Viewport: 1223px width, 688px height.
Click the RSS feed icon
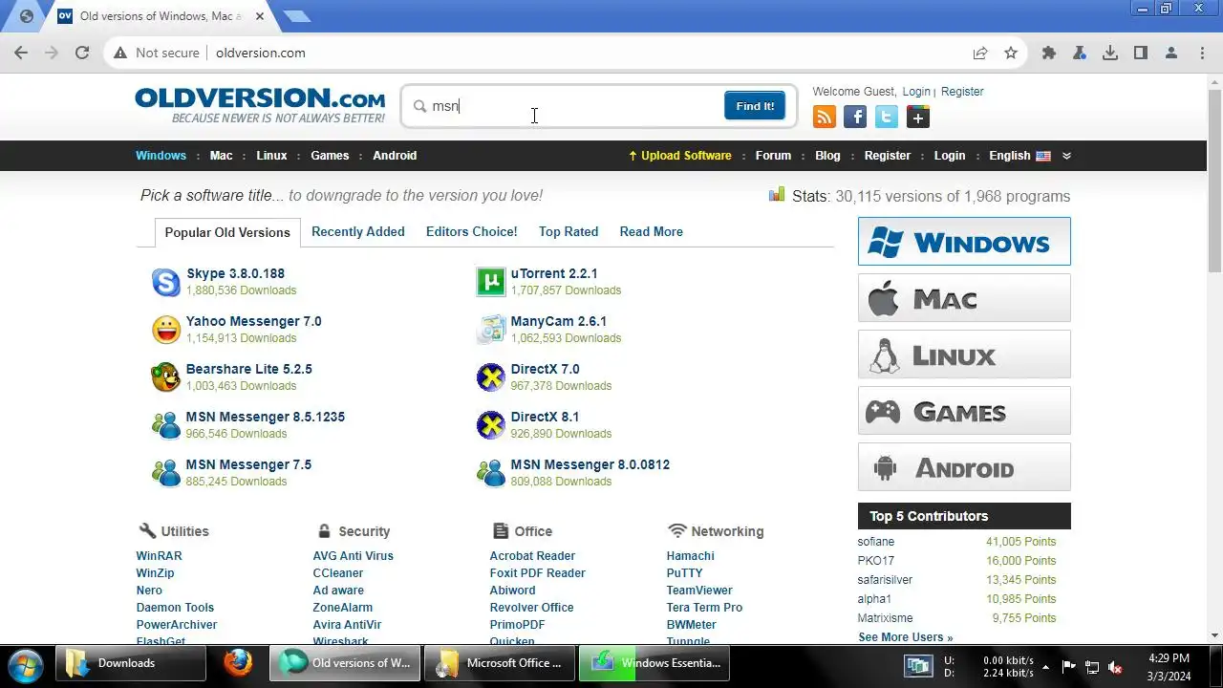coord(824,117)
